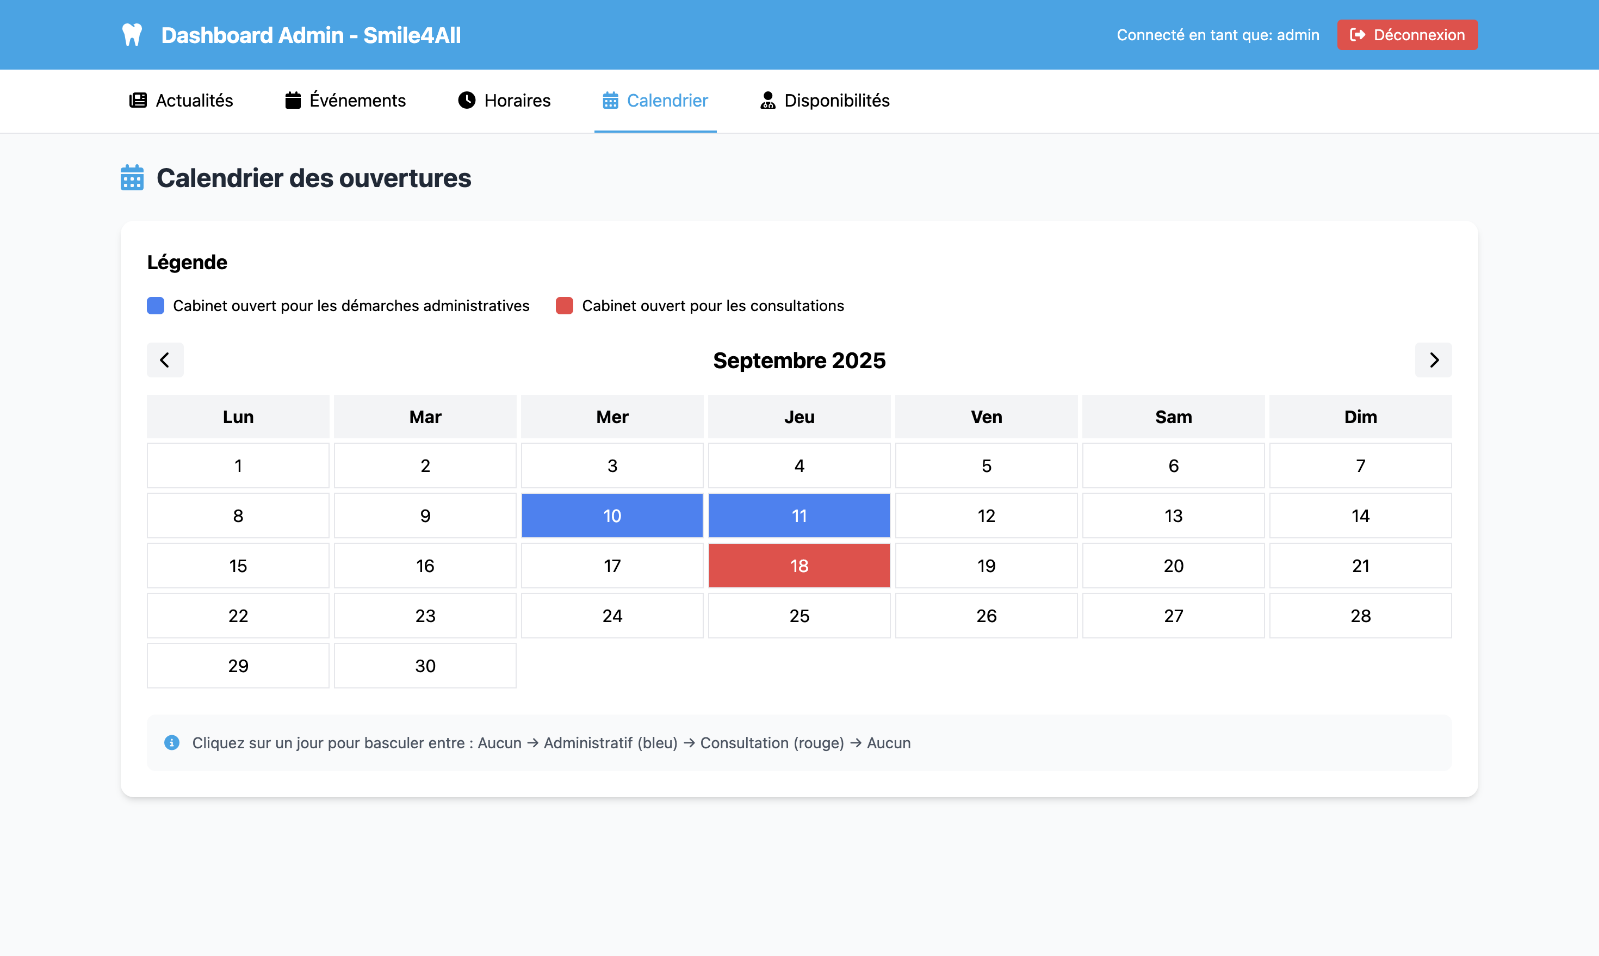Toggle the red consultation day 18
The width and height of the screenshot is (1599, 956).
point(799,566)
